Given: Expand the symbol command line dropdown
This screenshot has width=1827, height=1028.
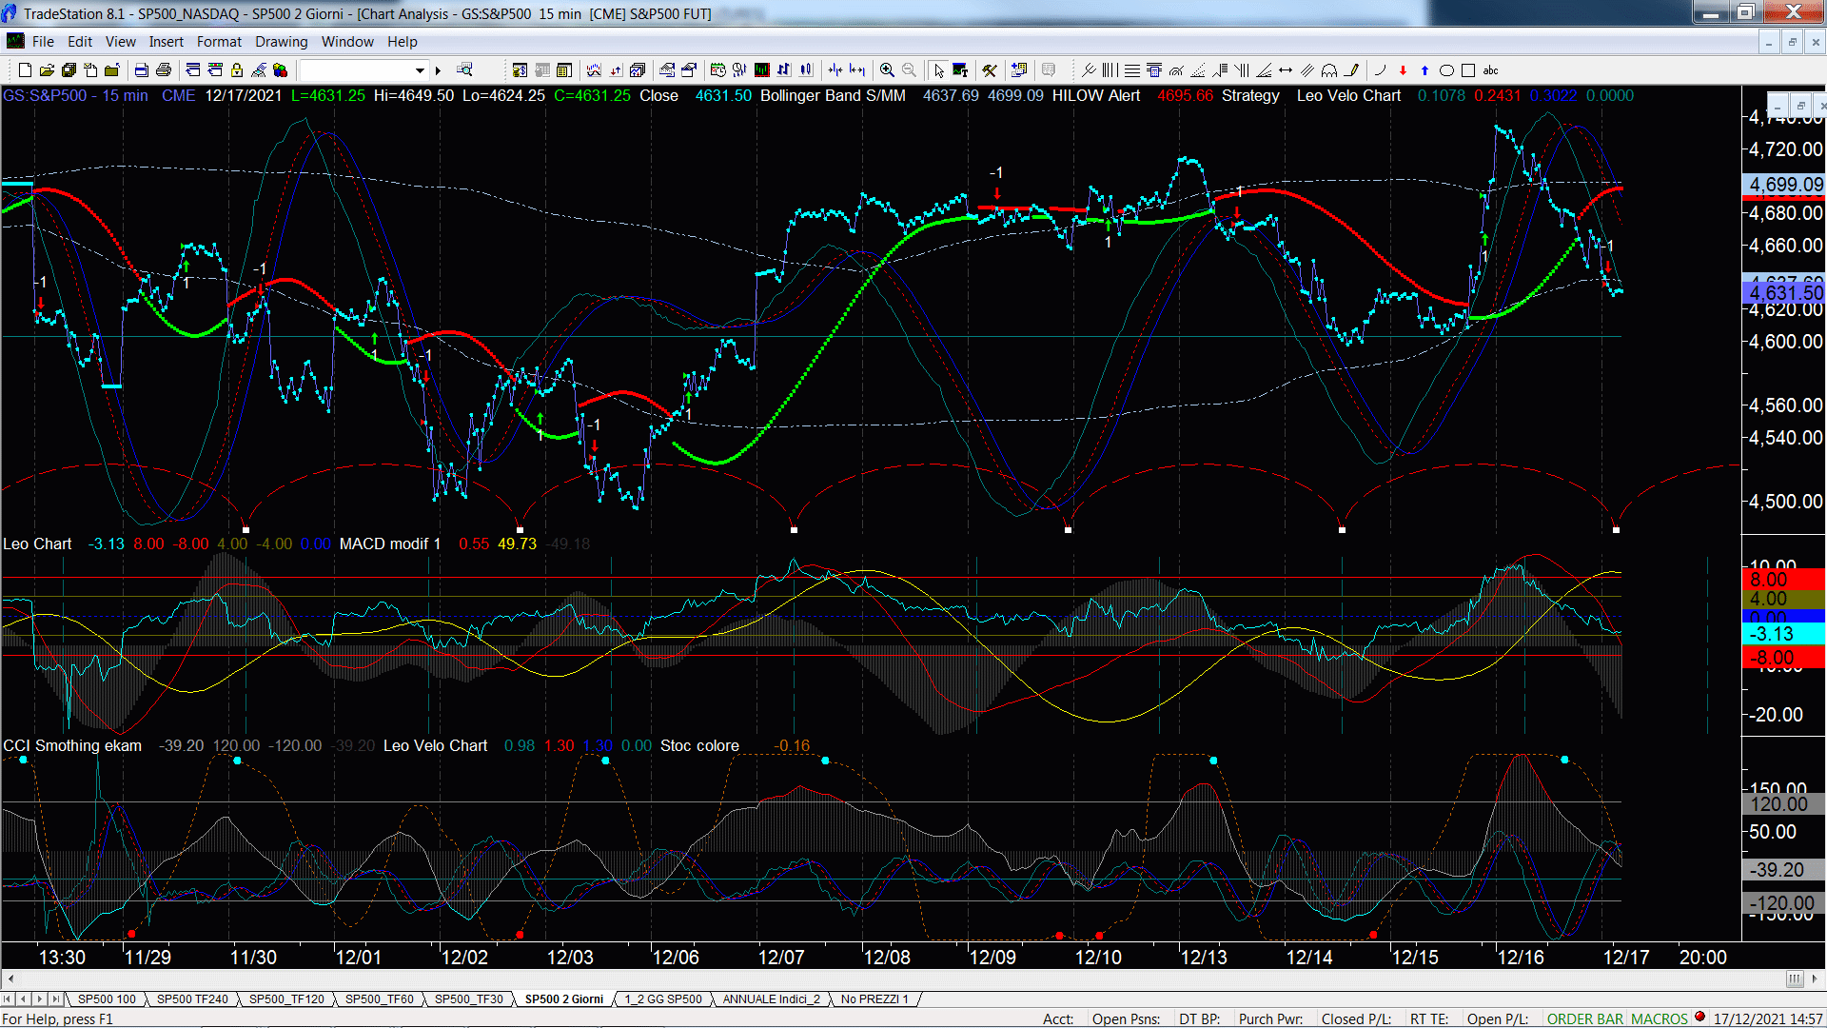Looking at the screenshot, I should 420,70.
